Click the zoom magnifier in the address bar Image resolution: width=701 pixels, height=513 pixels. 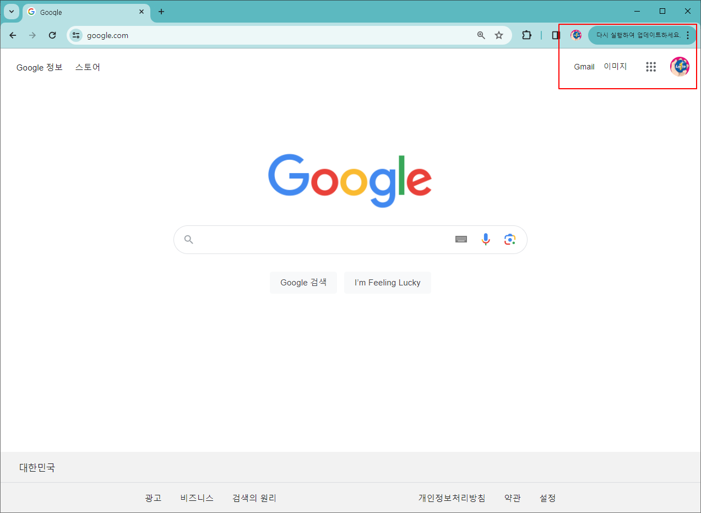481,35
